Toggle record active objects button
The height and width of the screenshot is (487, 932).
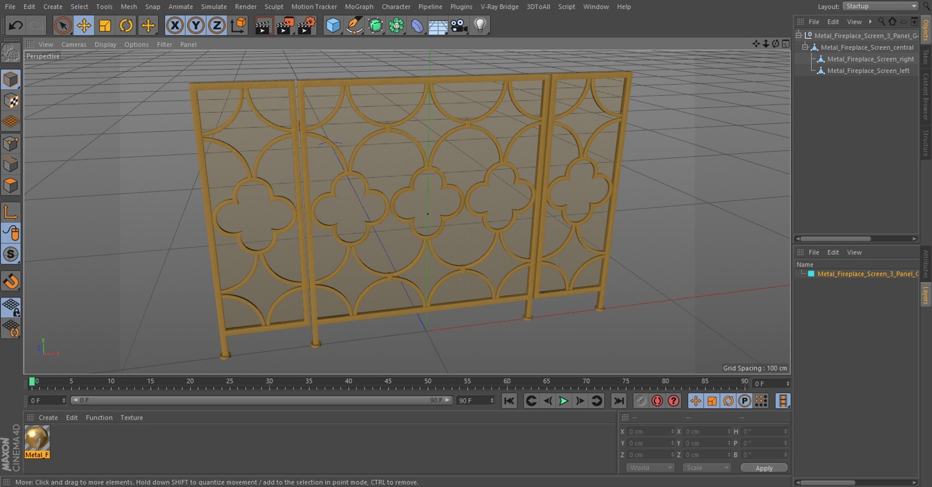(x=641, y=401)
